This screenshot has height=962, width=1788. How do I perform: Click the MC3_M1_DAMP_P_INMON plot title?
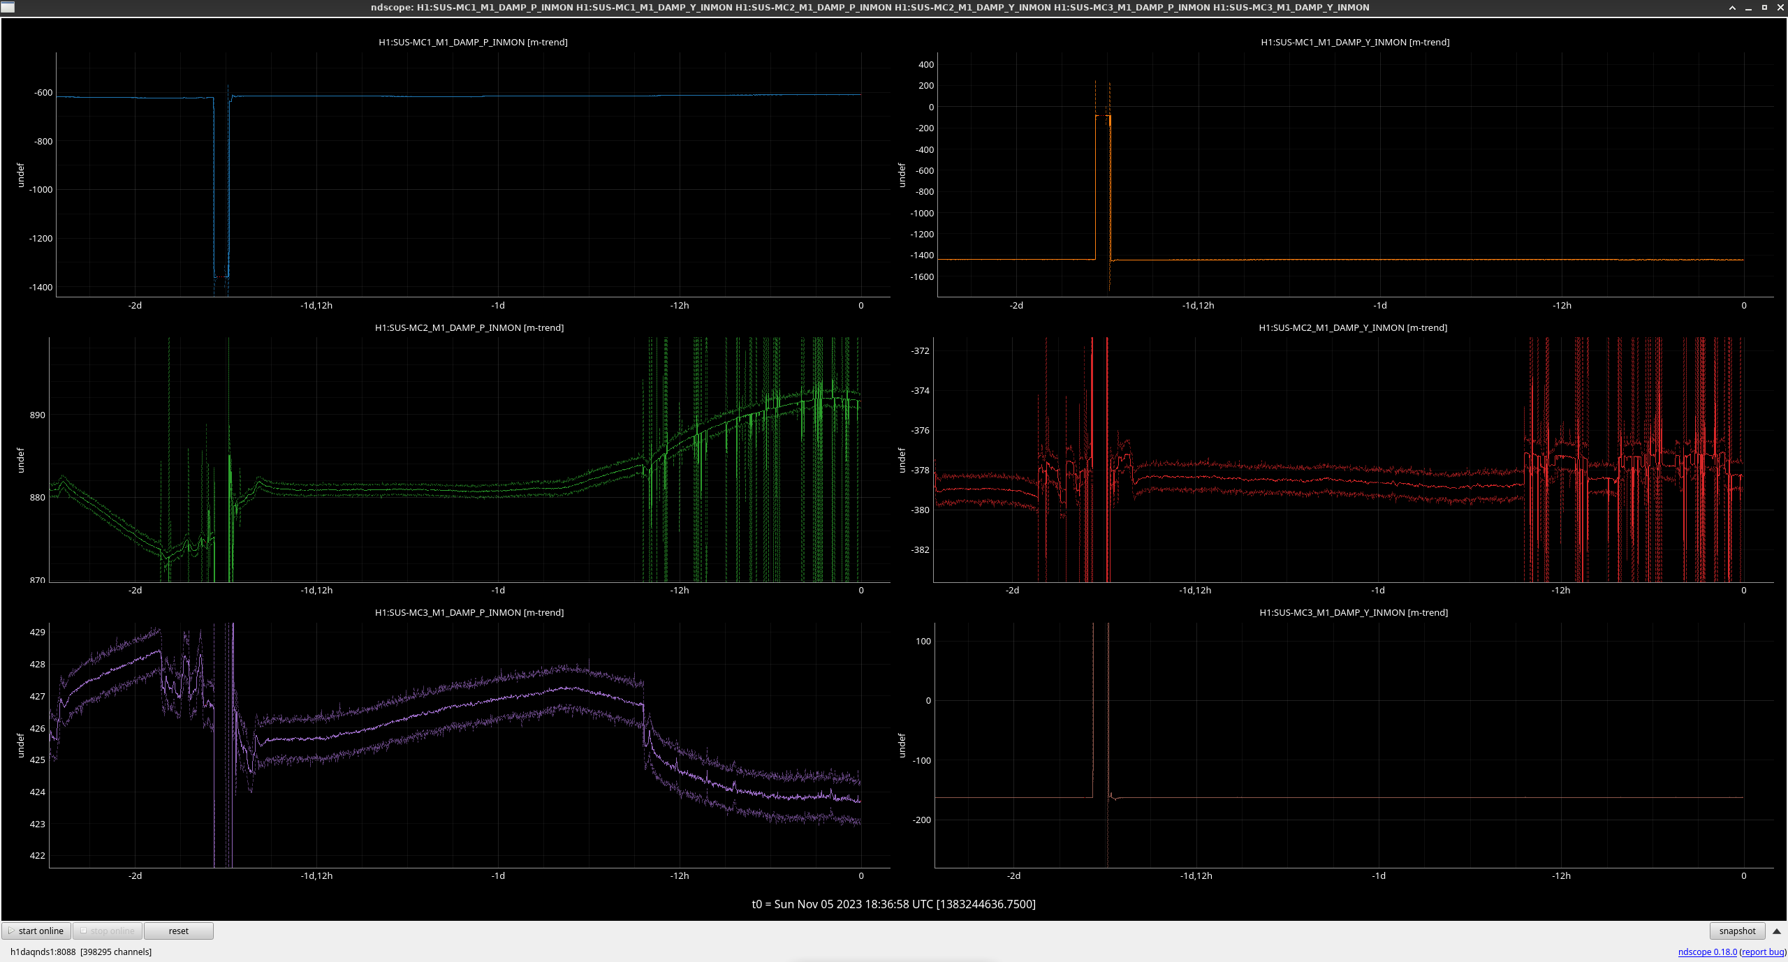coord(469,612)
